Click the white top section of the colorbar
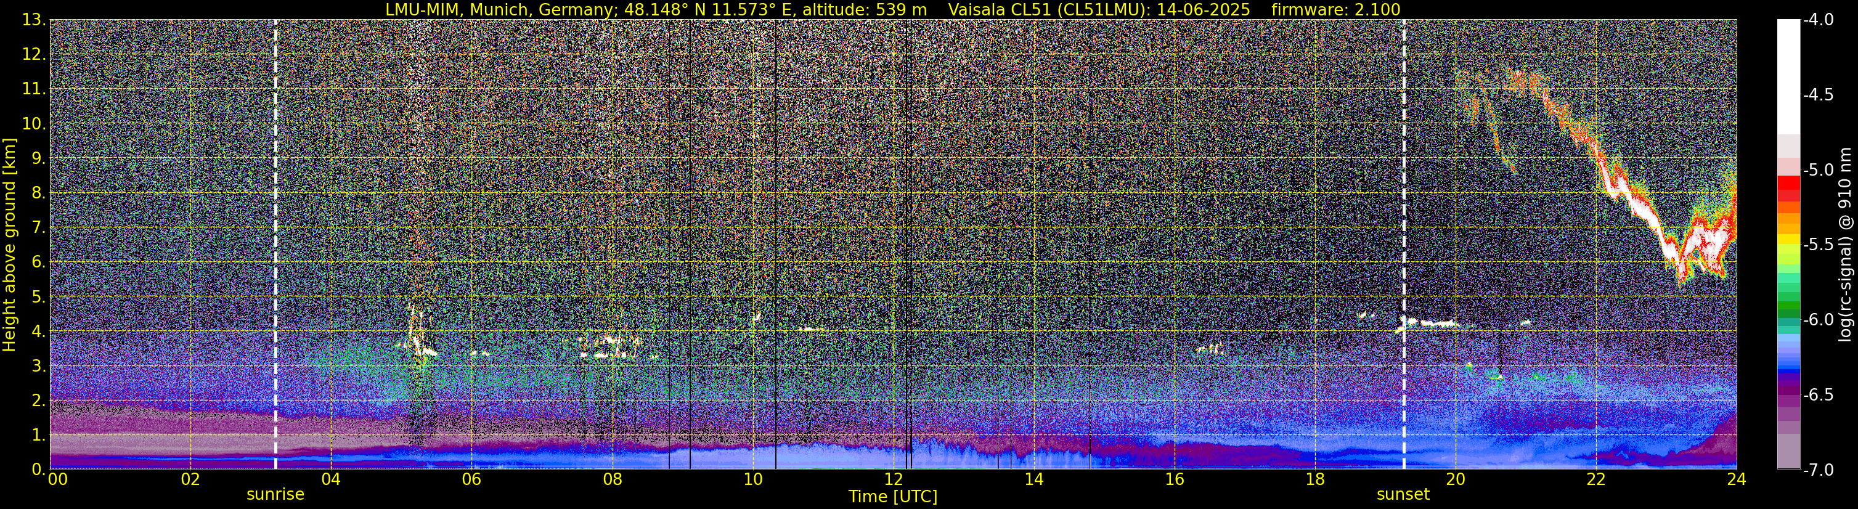The image size is (1858, 509). pos(1788,77)
